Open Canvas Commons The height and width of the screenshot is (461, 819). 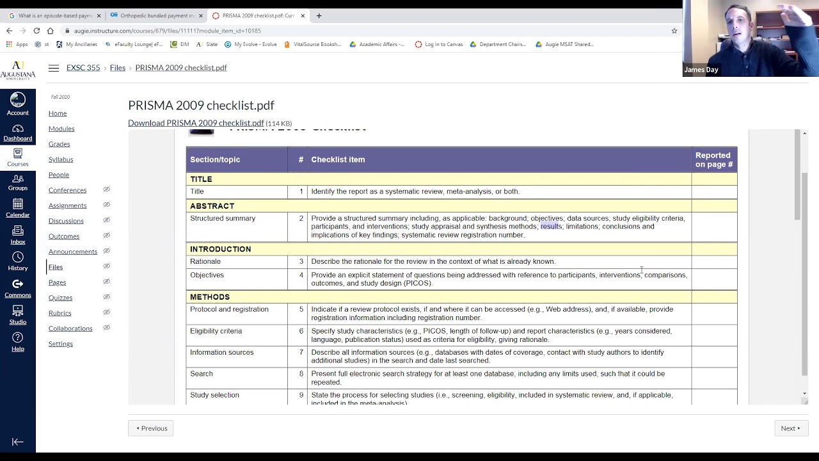pos(18,288)
